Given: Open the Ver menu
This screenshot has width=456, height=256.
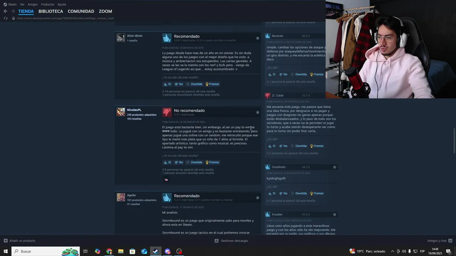Looking at the screenshot, I should coord(22,4).
